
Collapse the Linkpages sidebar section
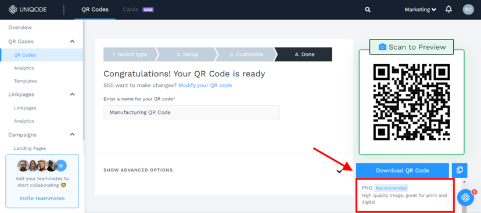(73, 94)
